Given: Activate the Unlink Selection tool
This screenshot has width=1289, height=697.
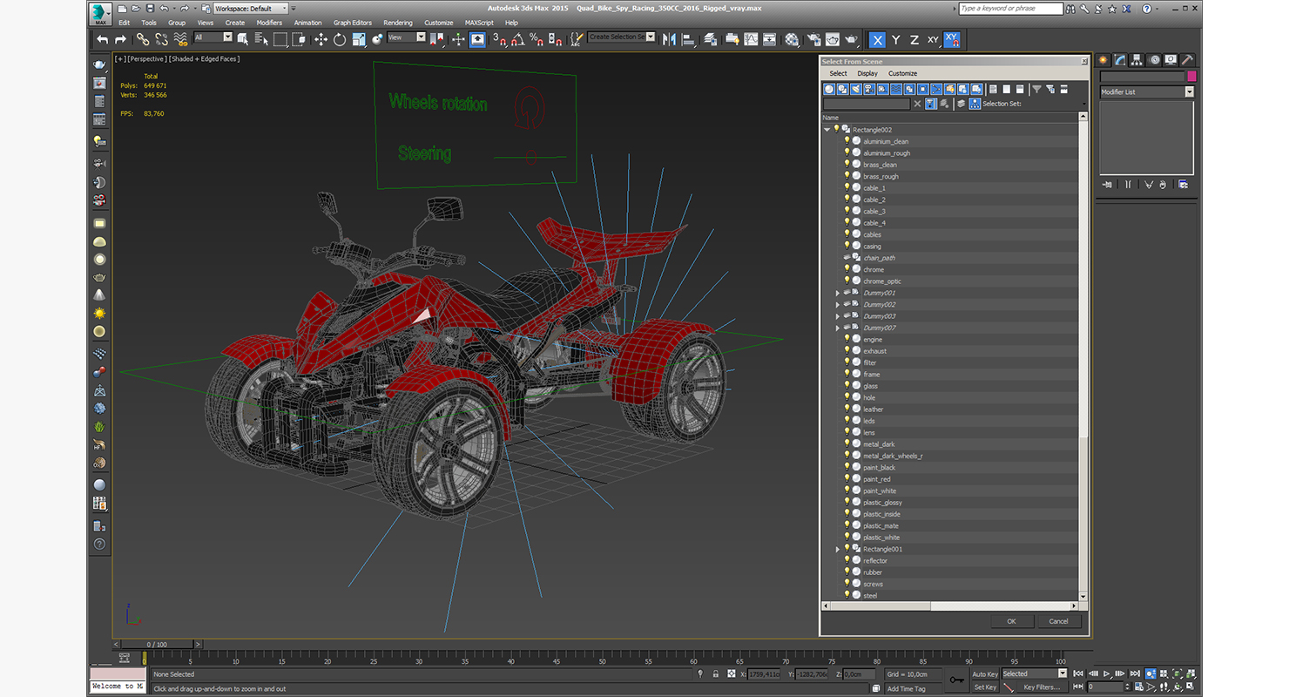Looking at the screenshot, I should pyautogui.click(x=161, y=39).
